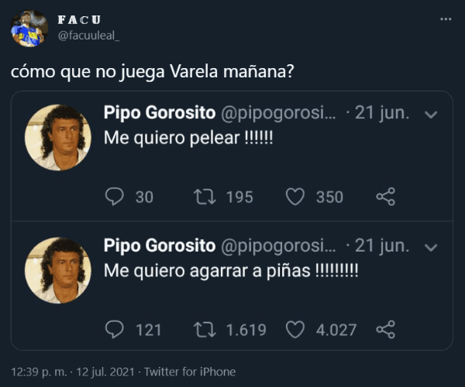Visit the @facuuleal_ handle link
Screen dimensions: 465x387
pos(88,35)
